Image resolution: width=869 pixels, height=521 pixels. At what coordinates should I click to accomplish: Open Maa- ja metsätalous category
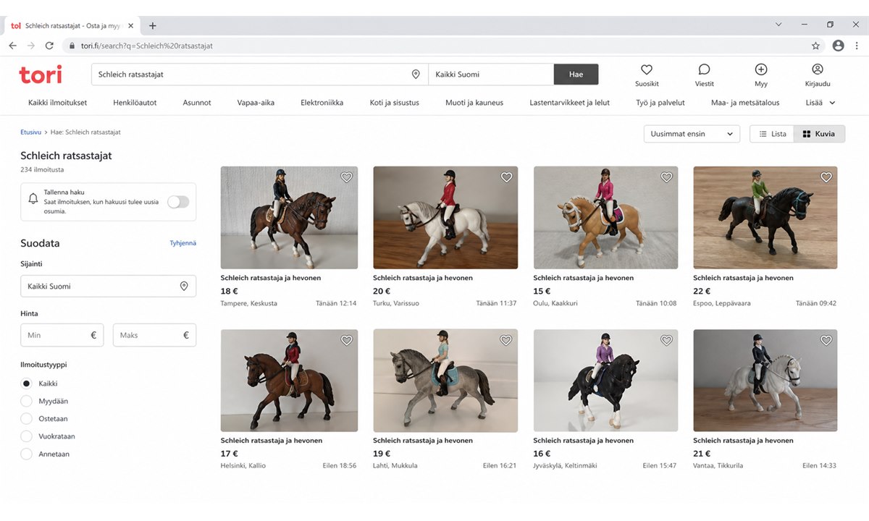pos(745,103)
